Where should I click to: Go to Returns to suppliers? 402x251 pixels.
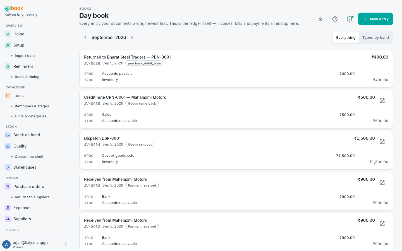[x=32, y=197]
